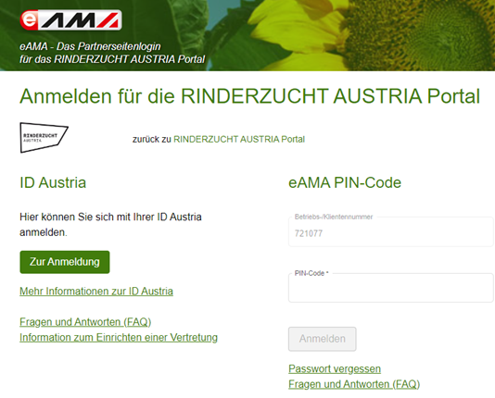Screen dimensions: 495x398
Task: Click the 'Hier können Sie sich' description text
Action: (x=110, y=224)
